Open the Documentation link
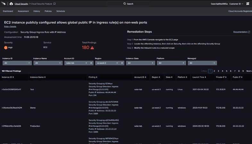 point(240,32)
